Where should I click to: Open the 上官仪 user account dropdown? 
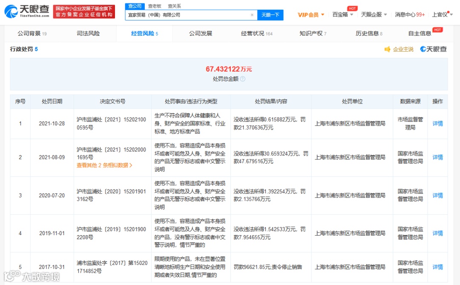[442, 14]
